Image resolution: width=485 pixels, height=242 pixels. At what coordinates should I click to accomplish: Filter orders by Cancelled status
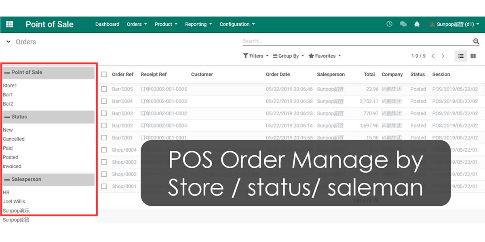click(x=14, y=139)
